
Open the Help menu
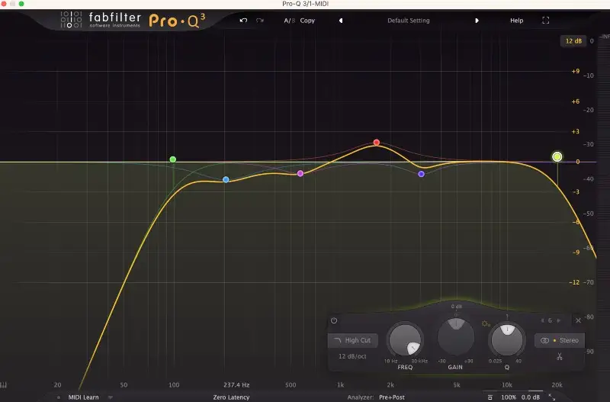pyautogui.click(x=516, y=21)
